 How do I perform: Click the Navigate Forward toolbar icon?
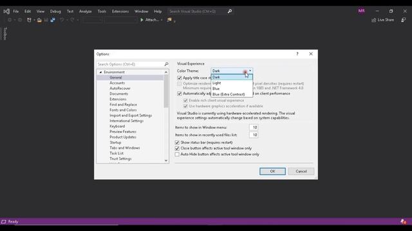(20, 20)
